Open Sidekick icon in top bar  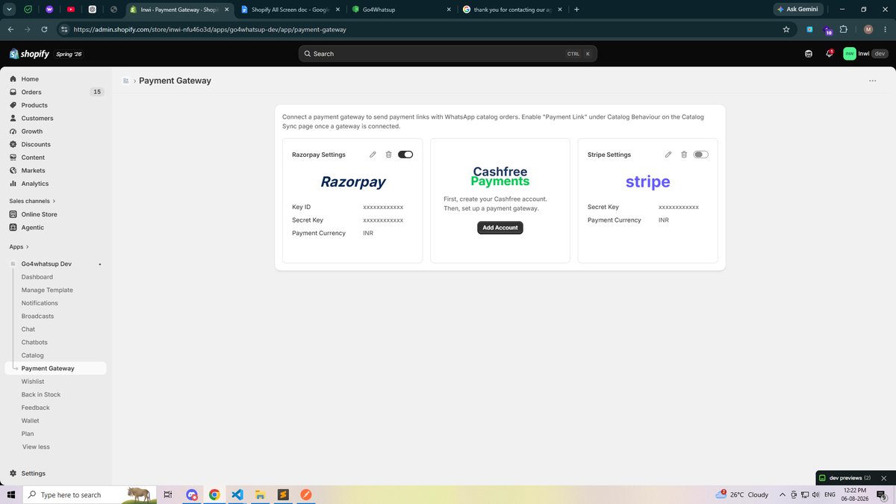coord(809,54)
